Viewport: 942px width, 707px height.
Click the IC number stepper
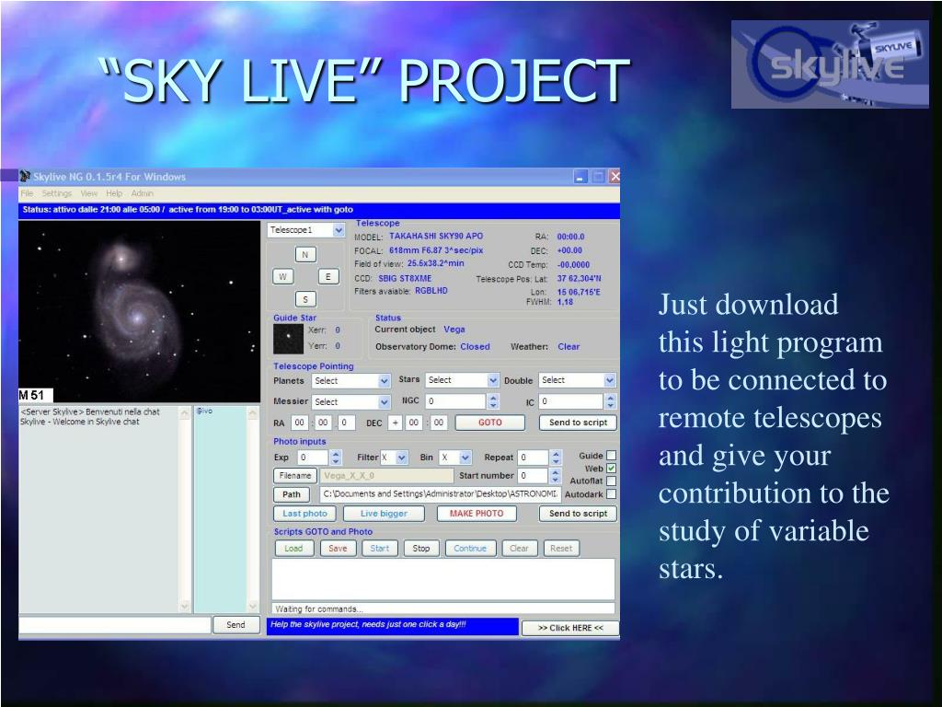click(x=610, y=401)
